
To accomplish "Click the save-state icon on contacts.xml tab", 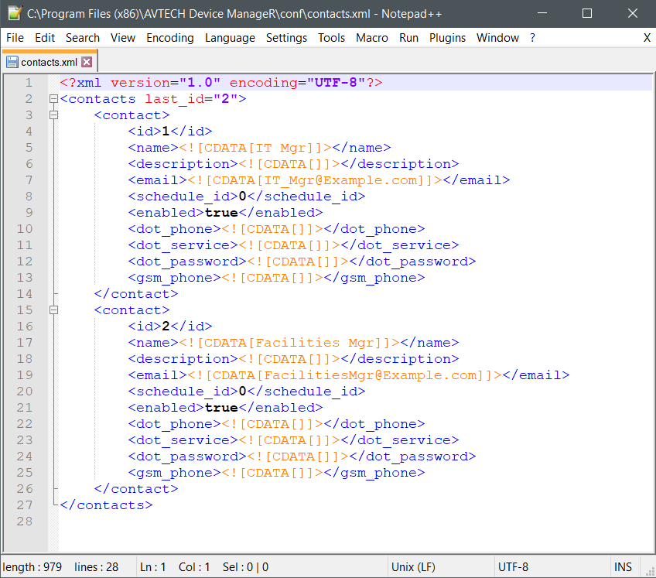I will [x=12, y=62].
